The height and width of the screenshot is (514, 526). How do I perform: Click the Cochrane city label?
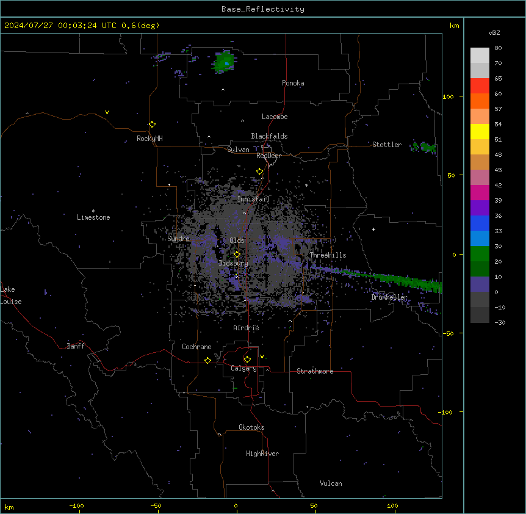[196, 347]
